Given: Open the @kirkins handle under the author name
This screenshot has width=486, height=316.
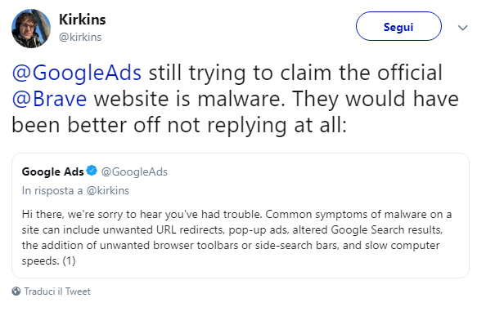Looking at the screenshot, I should (x=80, y=37).
